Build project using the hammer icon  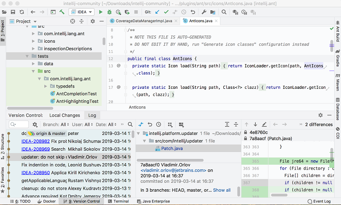[62, 12]
